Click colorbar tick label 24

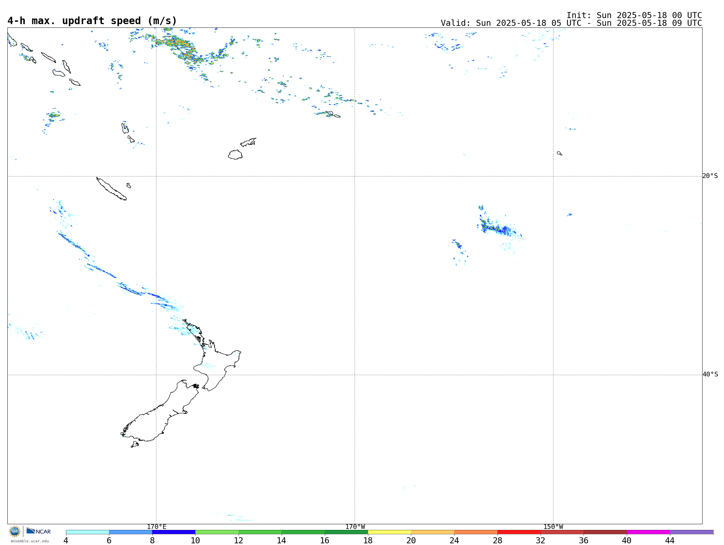coord(454,541)
